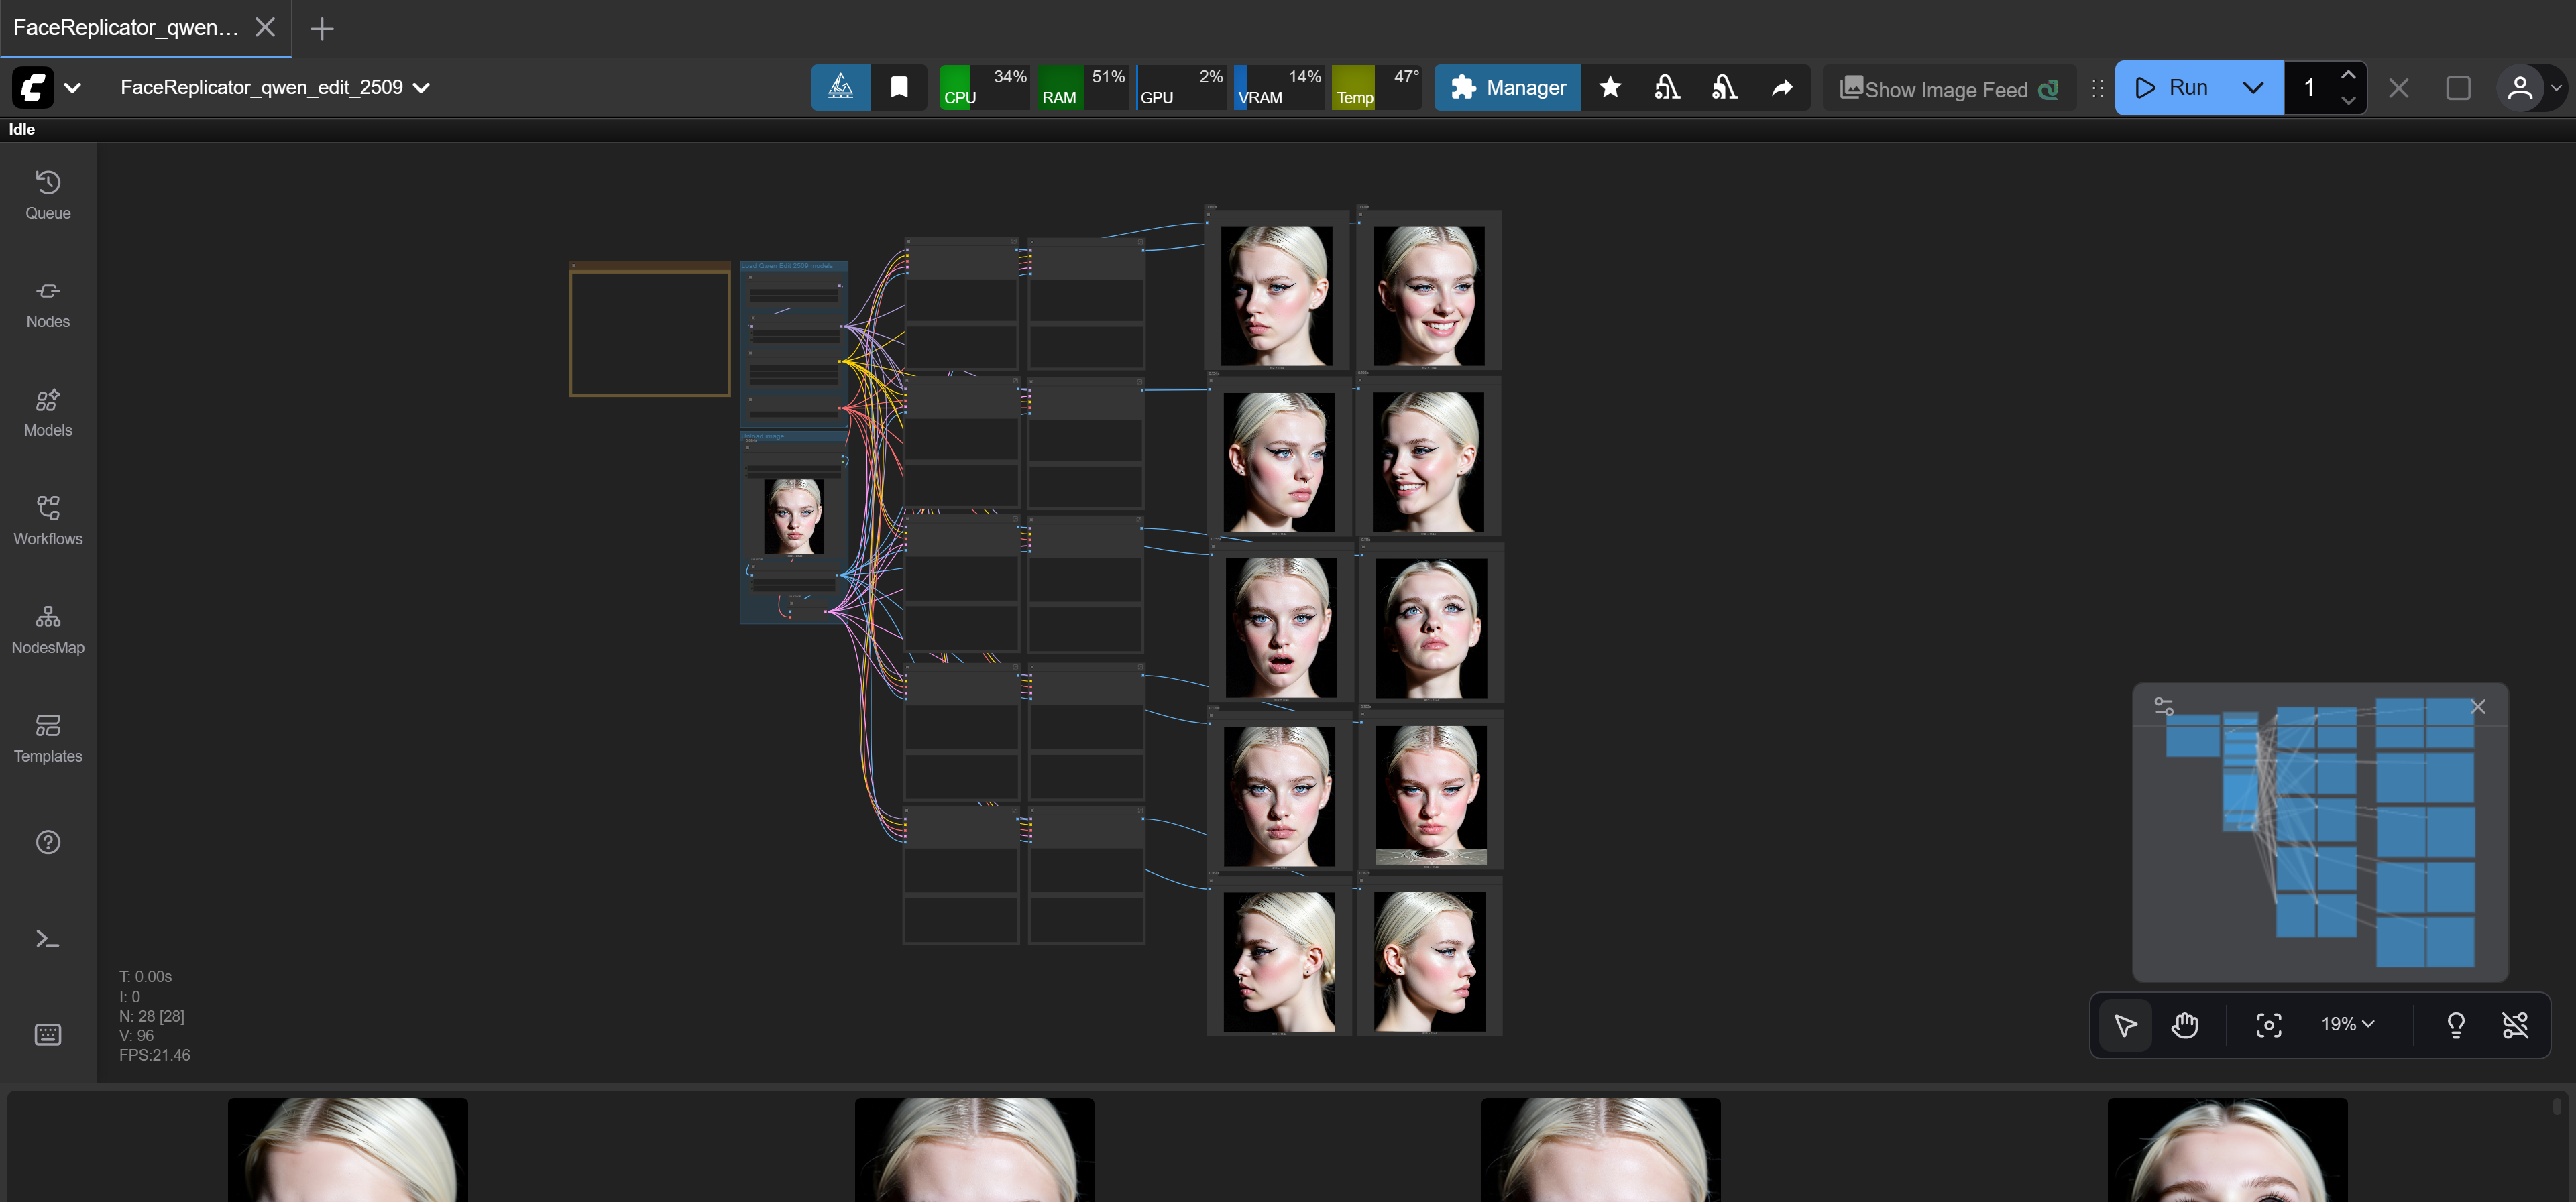Open the user account avatar
2576x1202 pixels.
point(2520,88)
